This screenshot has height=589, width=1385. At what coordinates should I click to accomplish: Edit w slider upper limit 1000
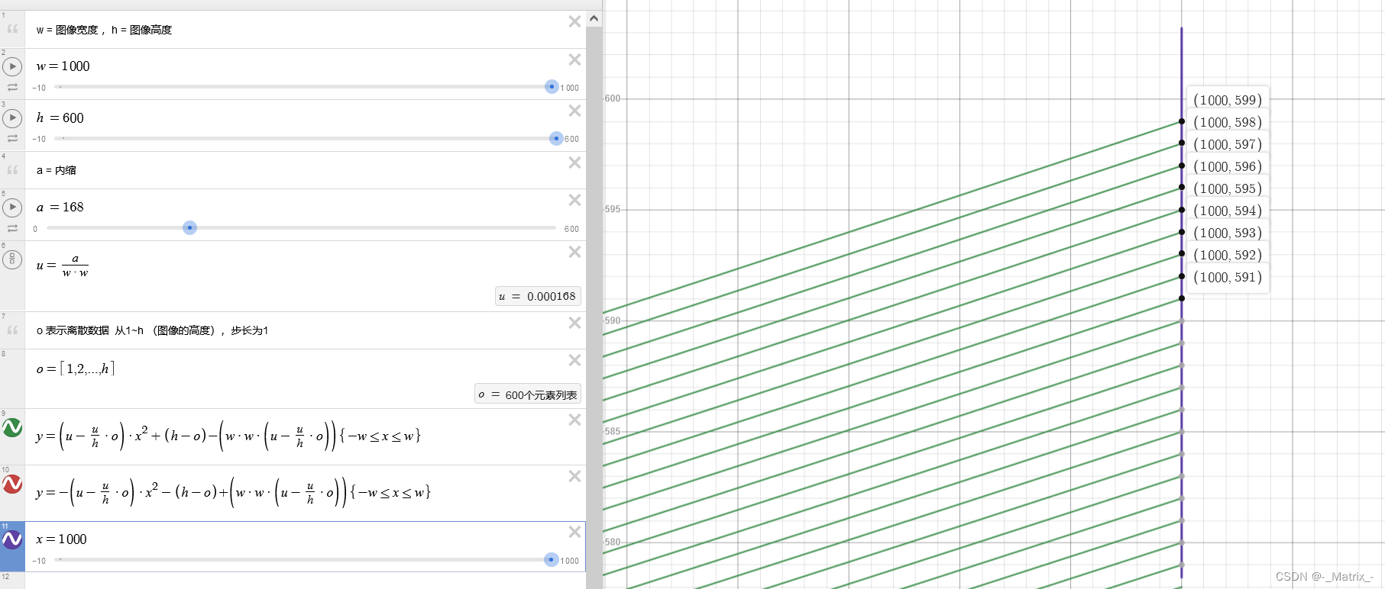[570, 89]
